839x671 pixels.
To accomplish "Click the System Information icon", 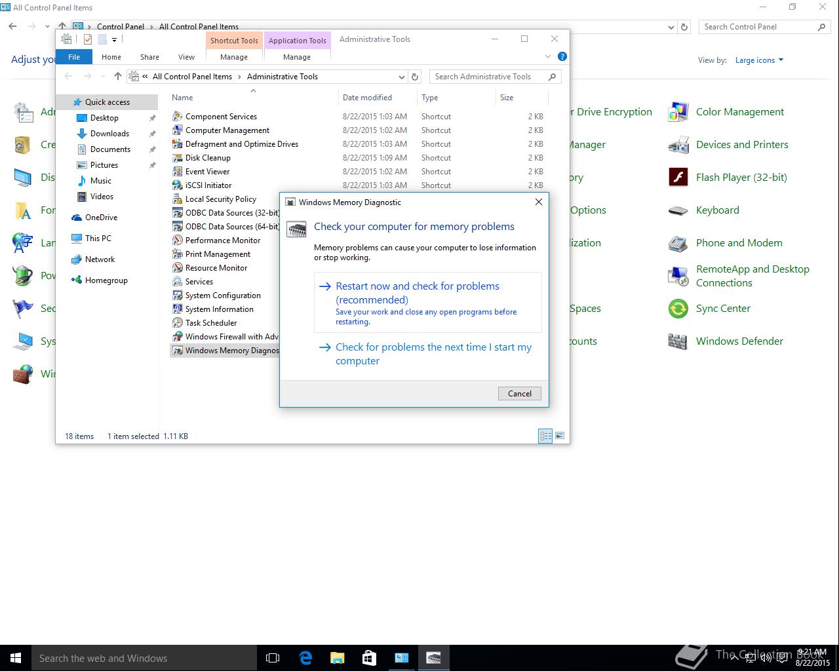I will tap(177, 309).
